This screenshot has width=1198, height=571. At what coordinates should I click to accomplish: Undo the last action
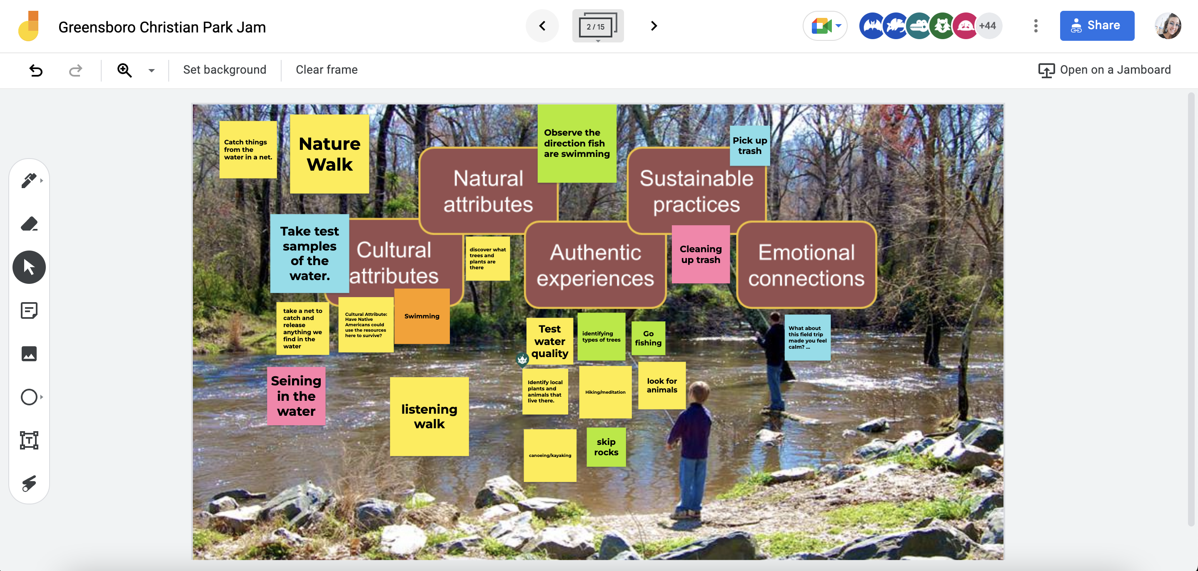click(36, 70)
